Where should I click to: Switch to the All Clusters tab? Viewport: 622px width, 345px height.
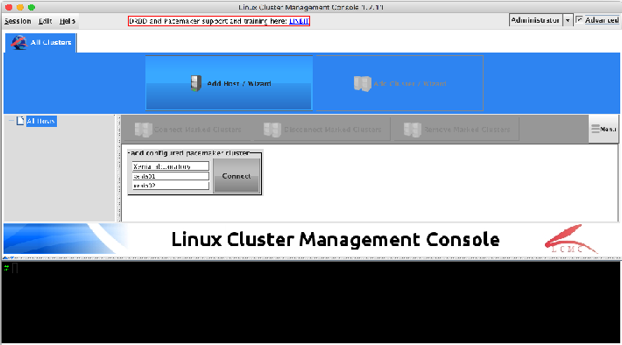coord(41,42)
